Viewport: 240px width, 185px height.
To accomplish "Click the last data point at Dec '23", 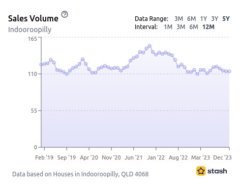I will pos(229,71).
